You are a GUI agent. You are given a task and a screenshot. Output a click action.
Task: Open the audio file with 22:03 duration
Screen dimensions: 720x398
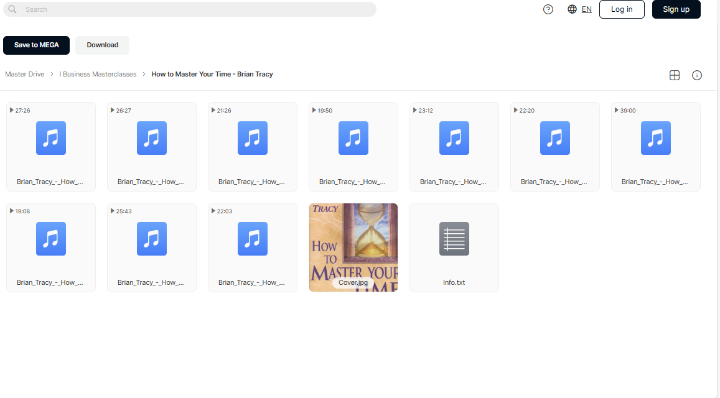(x=253, y=248)
